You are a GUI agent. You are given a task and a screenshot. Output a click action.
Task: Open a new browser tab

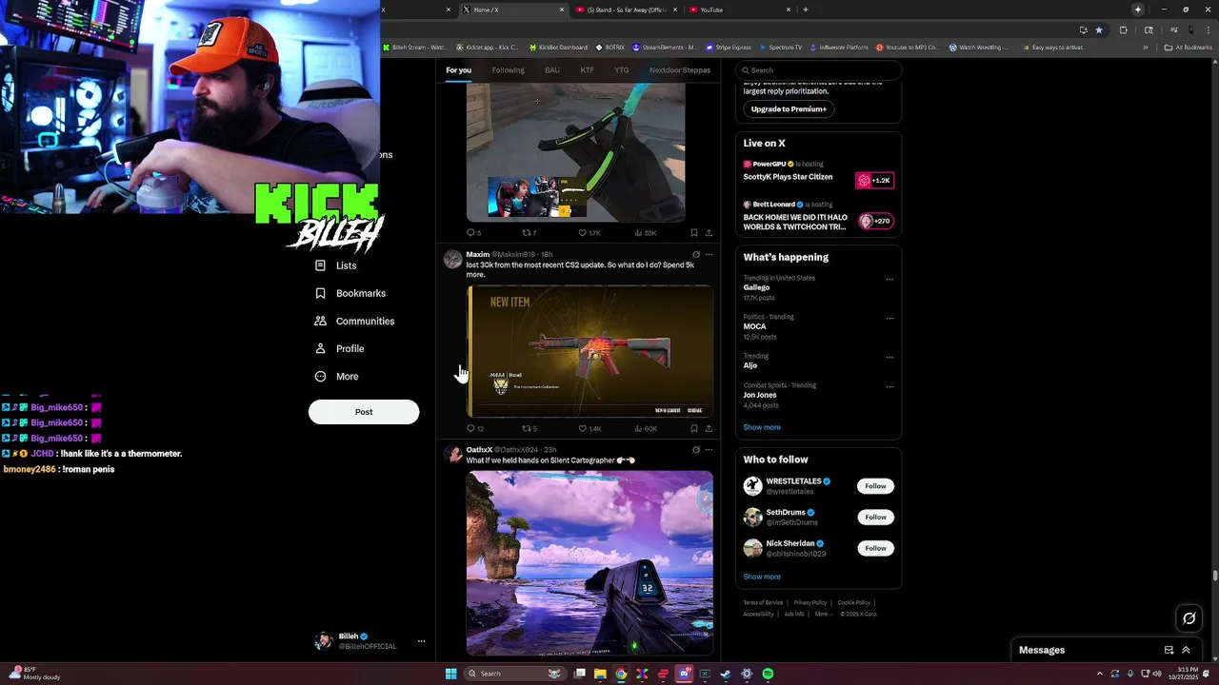[x=806, y=10]
